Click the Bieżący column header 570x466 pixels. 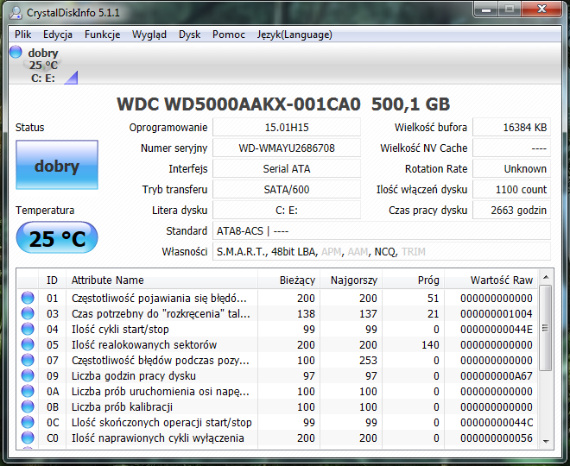(x=288, y=280)
